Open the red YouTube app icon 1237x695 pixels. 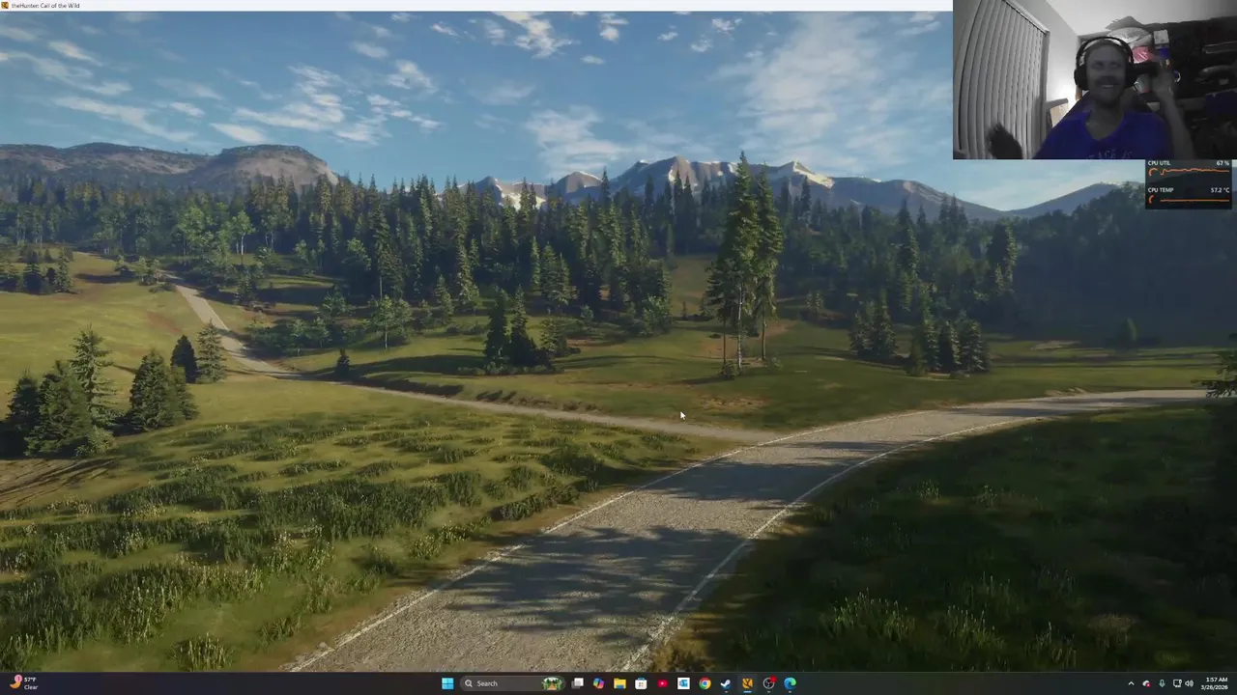(662, 683)
